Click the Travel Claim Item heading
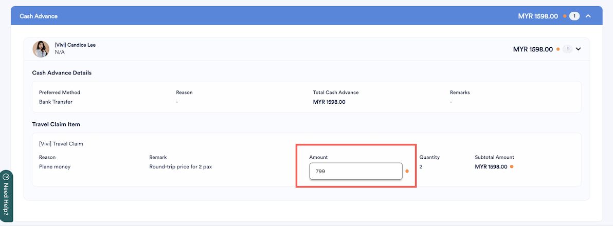The image size is (613, 226). pos(57,124)
